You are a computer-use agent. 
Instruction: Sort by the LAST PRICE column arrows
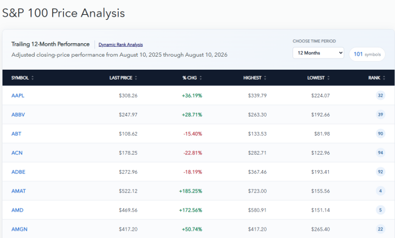click(x=136, y=78)
